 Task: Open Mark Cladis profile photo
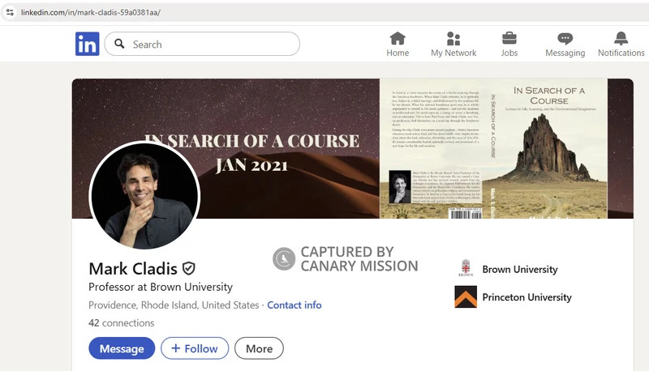[x=144, y=195]
